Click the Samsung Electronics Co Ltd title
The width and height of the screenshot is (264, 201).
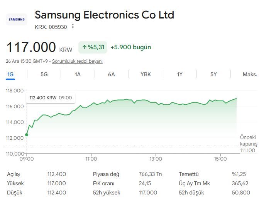tap(104, 15)
